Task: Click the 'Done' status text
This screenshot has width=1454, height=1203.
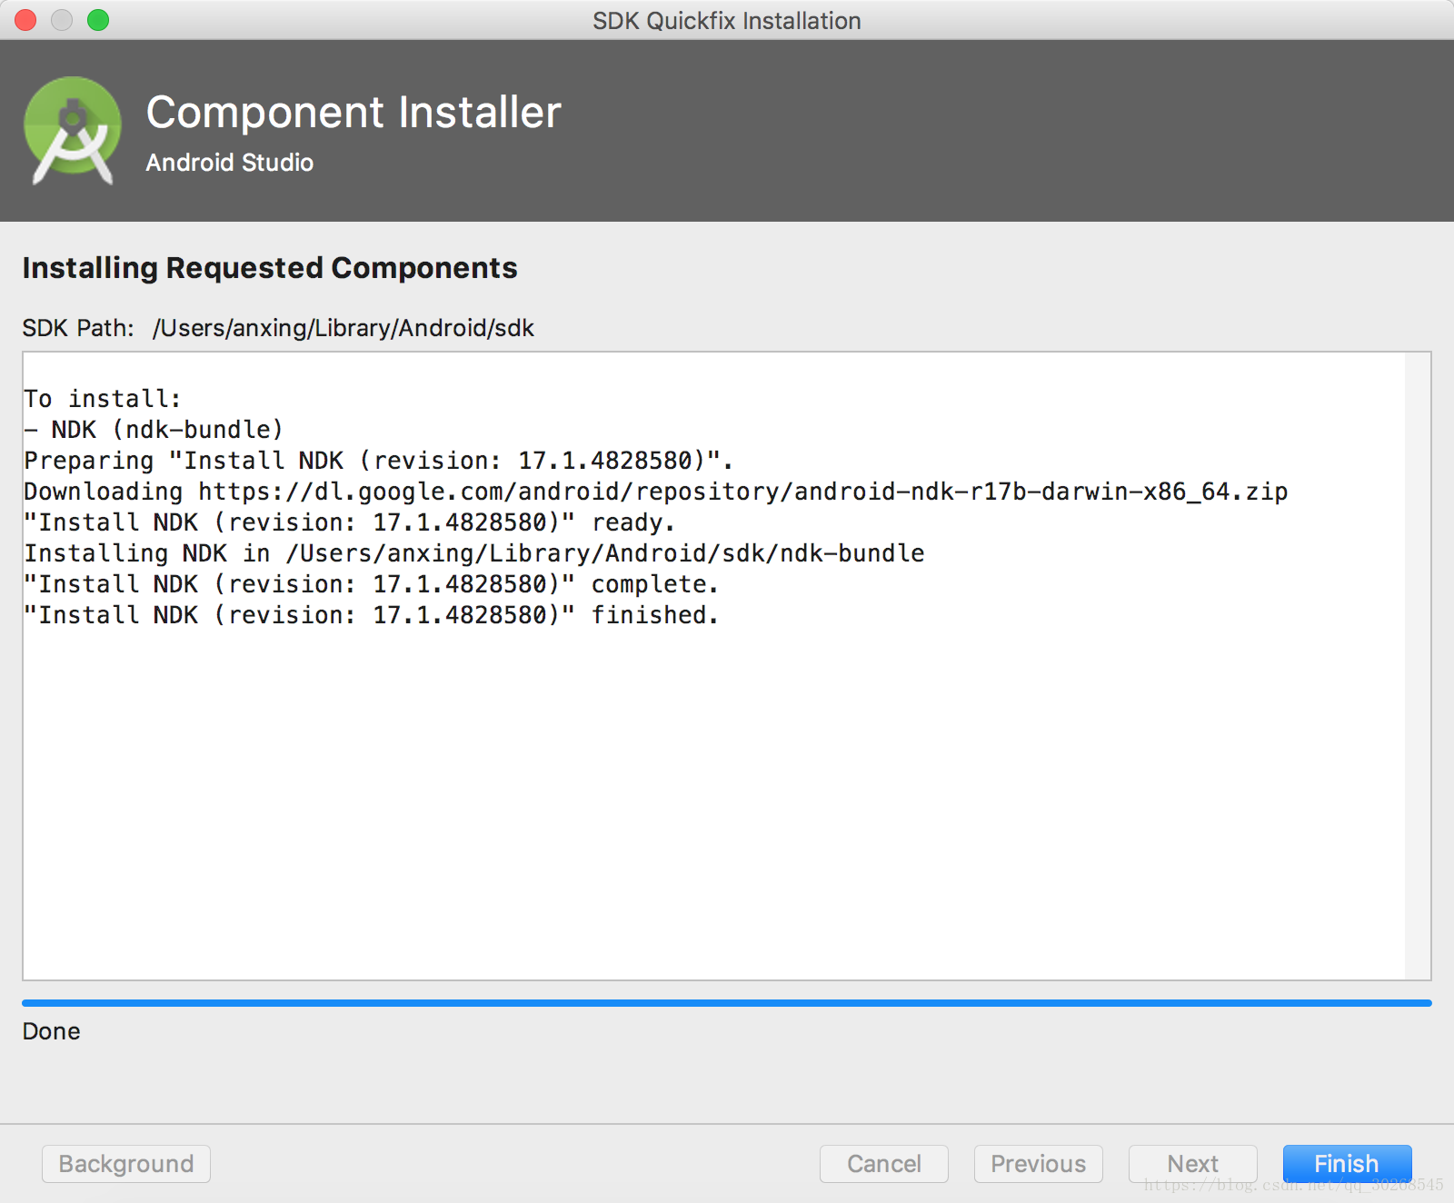Action: (x=52, y=1031)
